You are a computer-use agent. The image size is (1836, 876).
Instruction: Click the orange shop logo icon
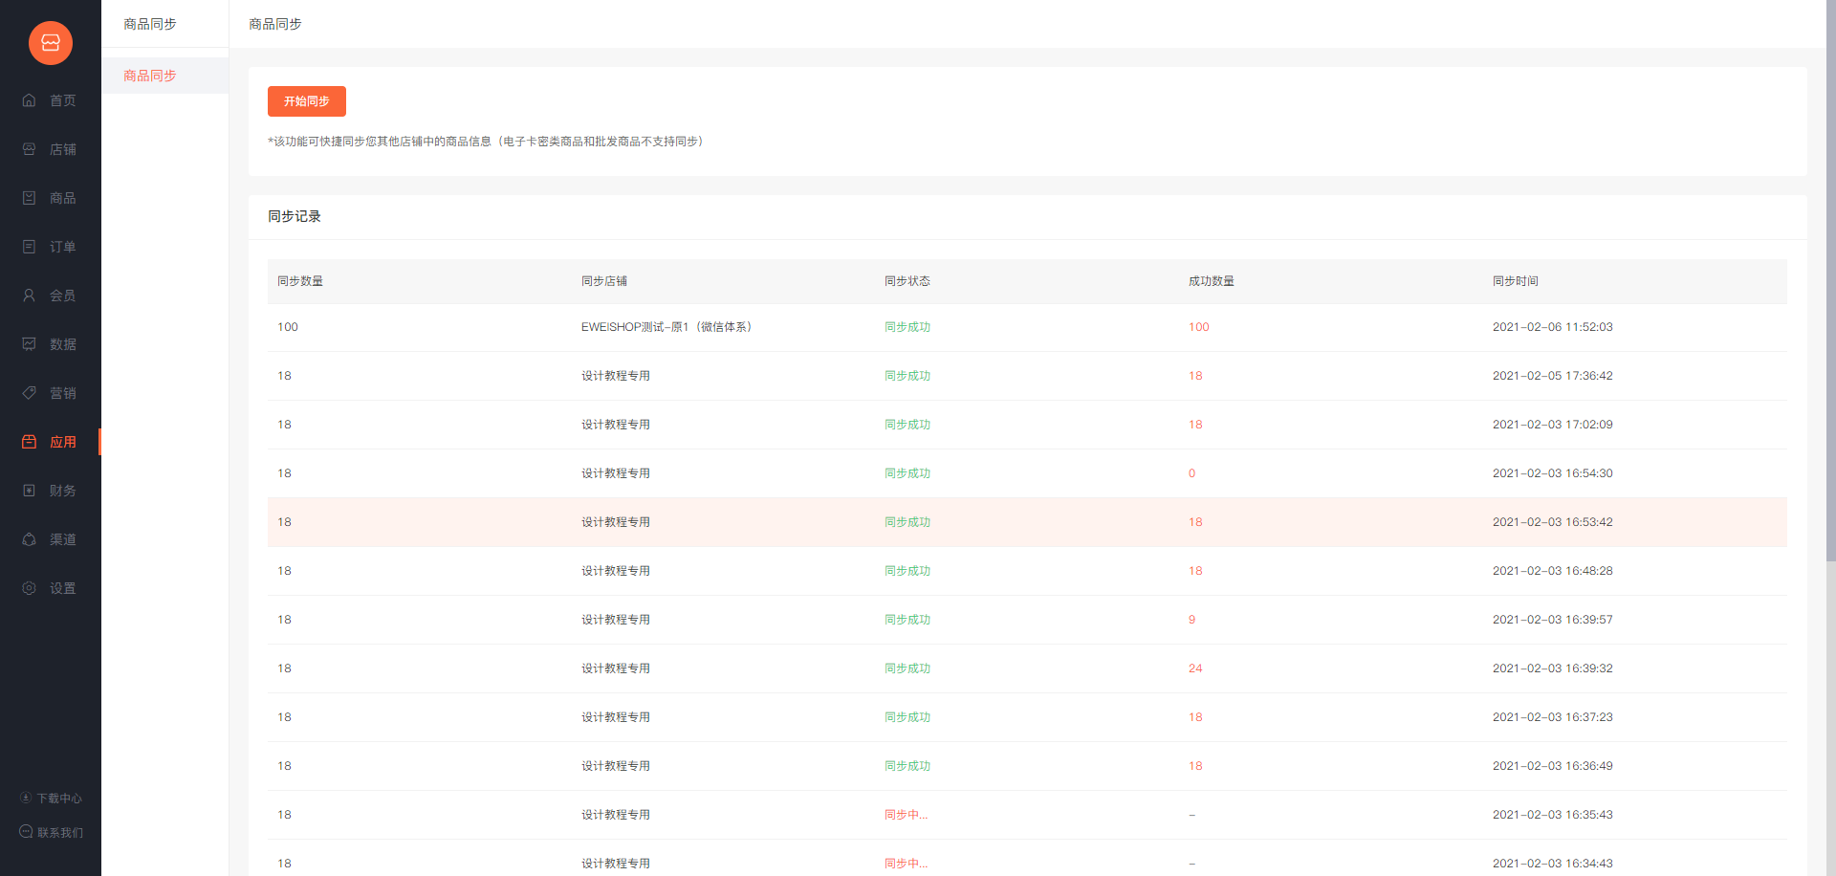click(51, 43)
